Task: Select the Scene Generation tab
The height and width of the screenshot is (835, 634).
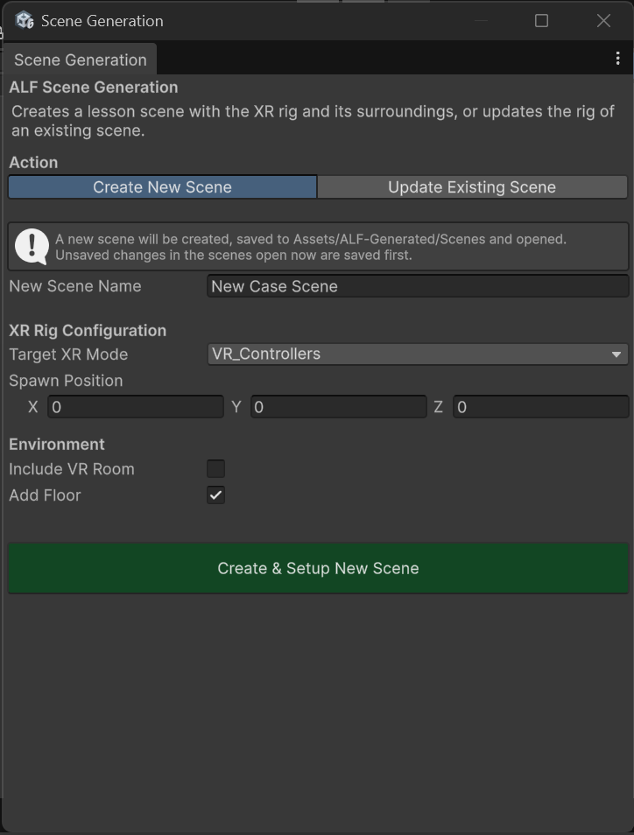Action: pyautogui.click(x=80, y=60)
